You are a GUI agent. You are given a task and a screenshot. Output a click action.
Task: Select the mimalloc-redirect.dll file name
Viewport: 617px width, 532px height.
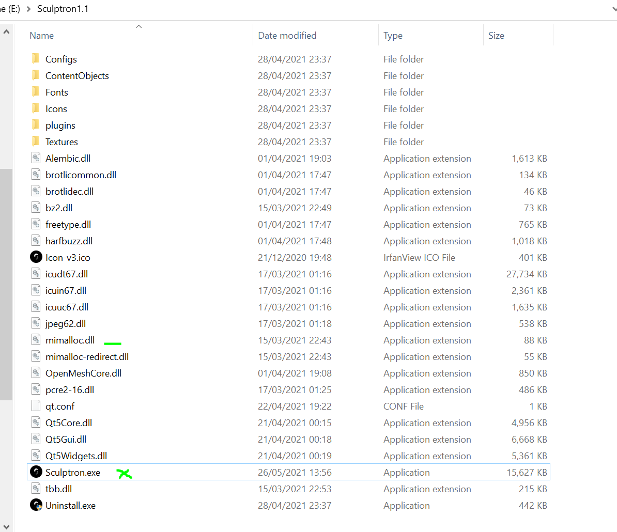87,356
